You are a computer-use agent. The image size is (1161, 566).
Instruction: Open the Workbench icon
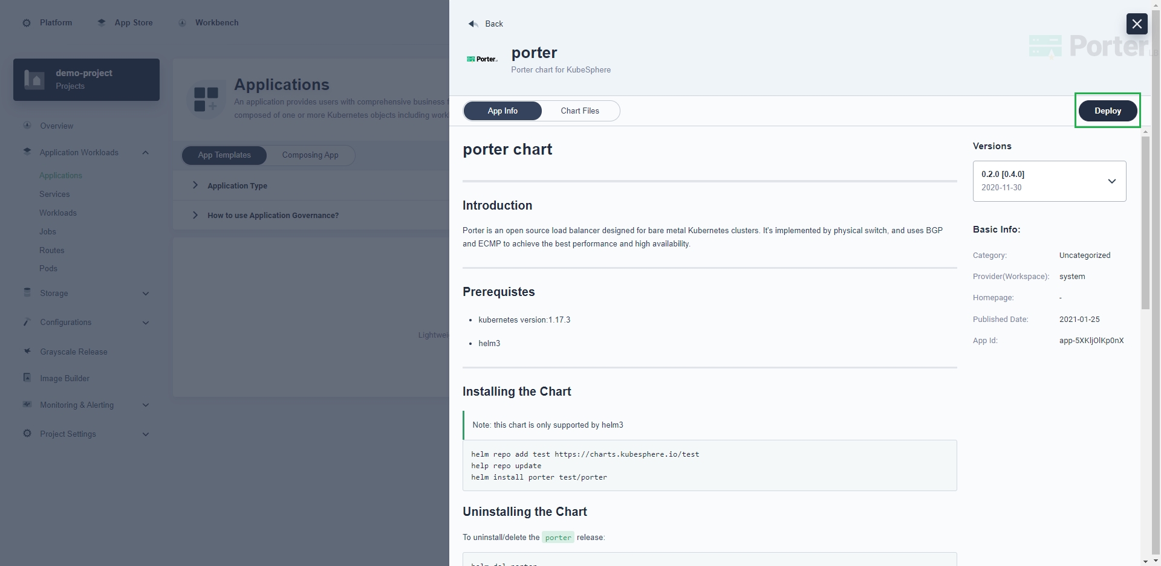[x=182, y=23]
